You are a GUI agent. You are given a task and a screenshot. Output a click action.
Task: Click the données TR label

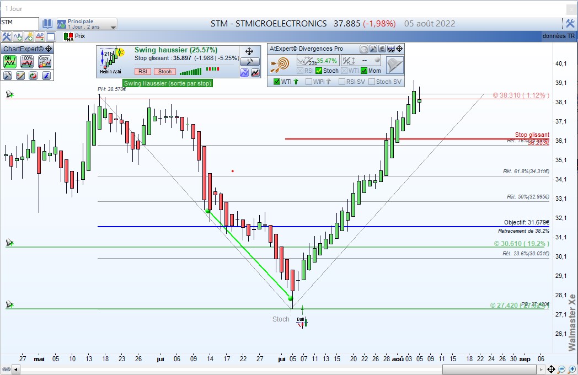[x=559, y=36]
